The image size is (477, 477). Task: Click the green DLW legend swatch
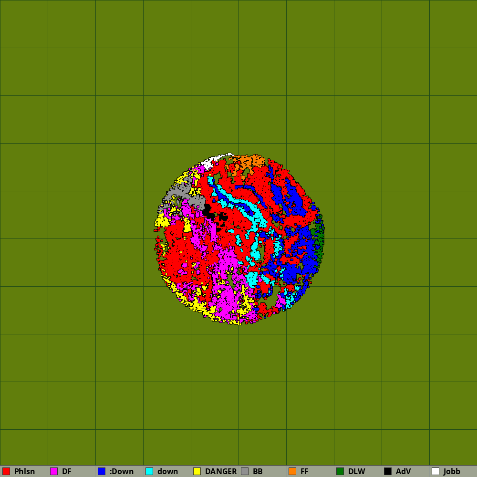point(340,471)
